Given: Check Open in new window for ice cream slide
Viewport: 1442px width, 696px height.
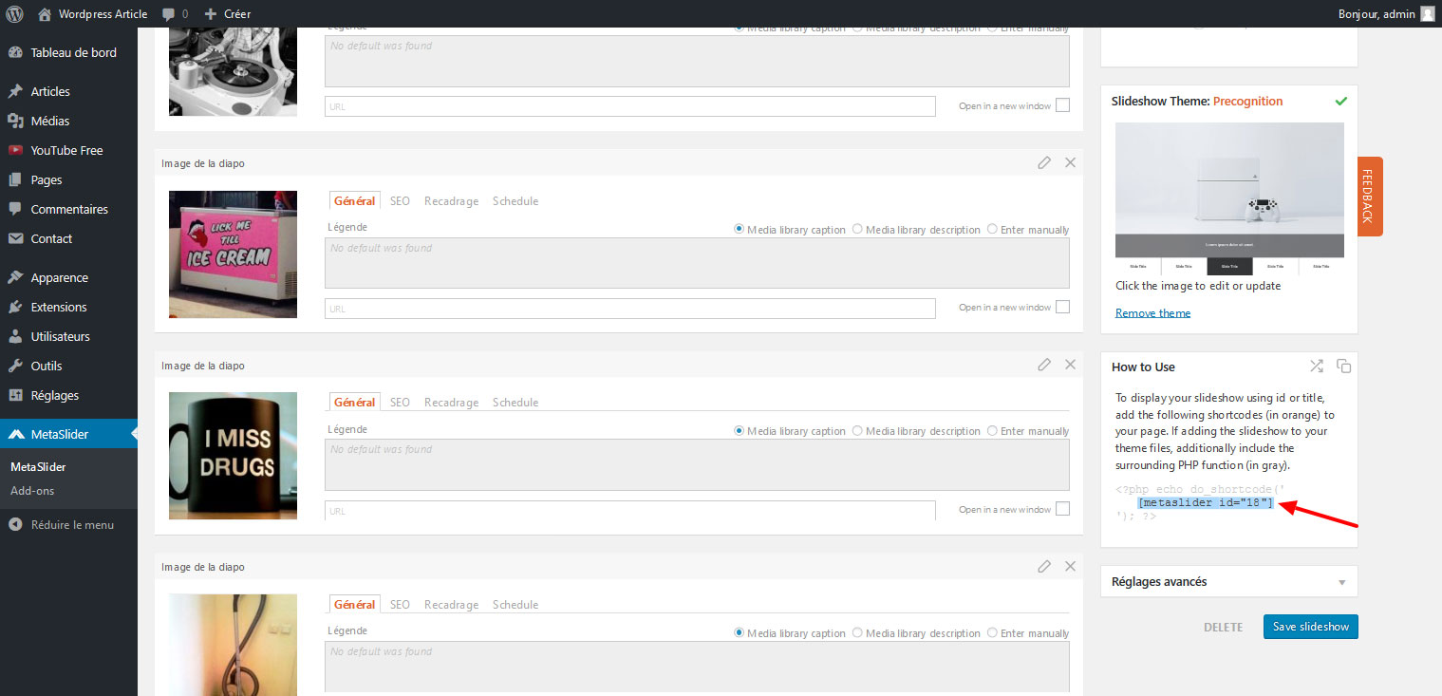Looking at the screenshot, I should (x=1062, y=307).
